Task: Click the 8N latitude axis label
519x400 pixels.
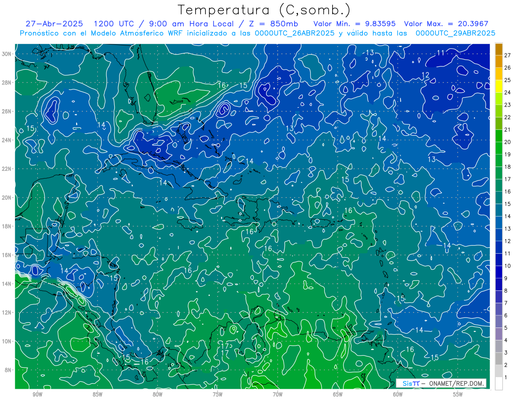Action: [x=8, y=370]
